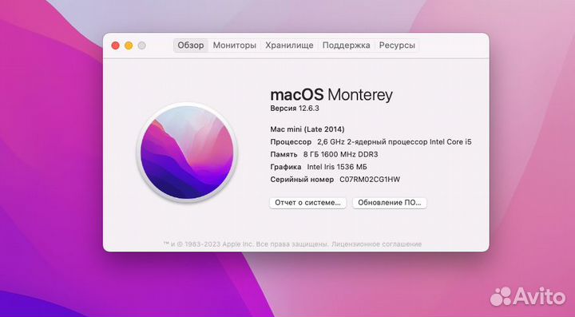Viewport: 575px width, 317px height.
Task: Click the macOS Monterey logo image
Action: tap(187, 152)
